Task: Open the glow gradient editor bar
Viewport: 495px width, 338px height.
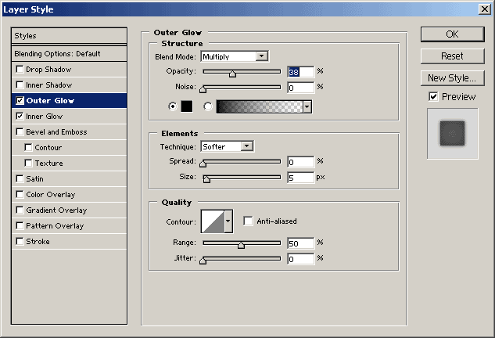Action: point(260,106)
